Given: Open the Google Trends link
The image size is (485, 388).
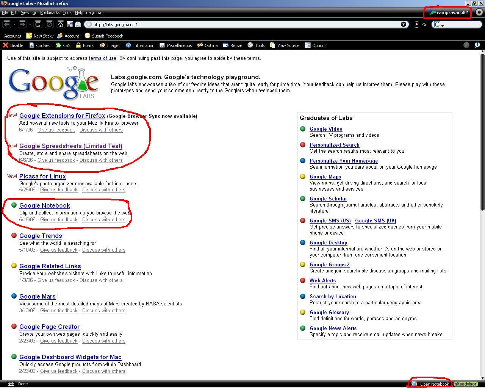Looking at the screenshot, I should point(41,236).
